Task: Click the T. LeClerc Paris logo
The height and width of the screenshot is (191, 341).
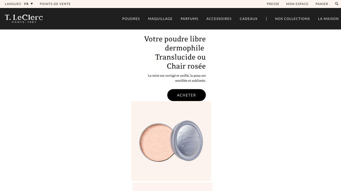Action: point(24,19)
